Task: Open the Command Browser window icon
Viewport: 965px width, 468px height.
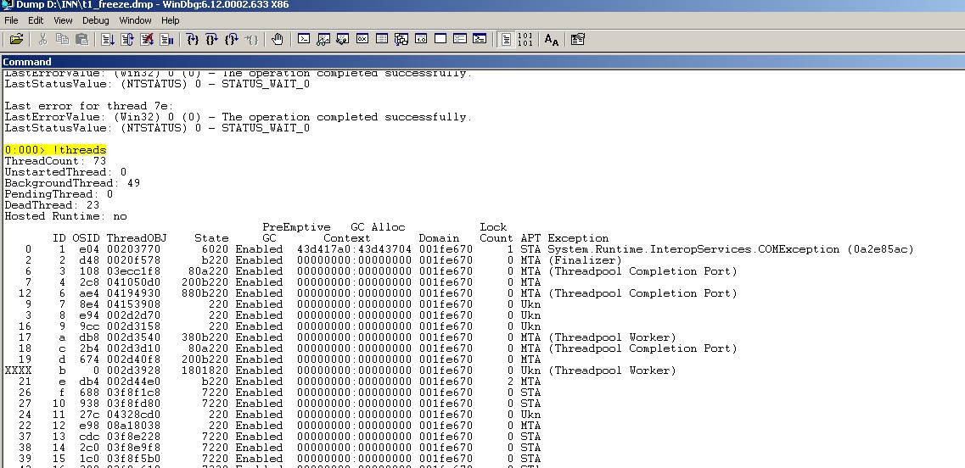Action: (480, 39)
